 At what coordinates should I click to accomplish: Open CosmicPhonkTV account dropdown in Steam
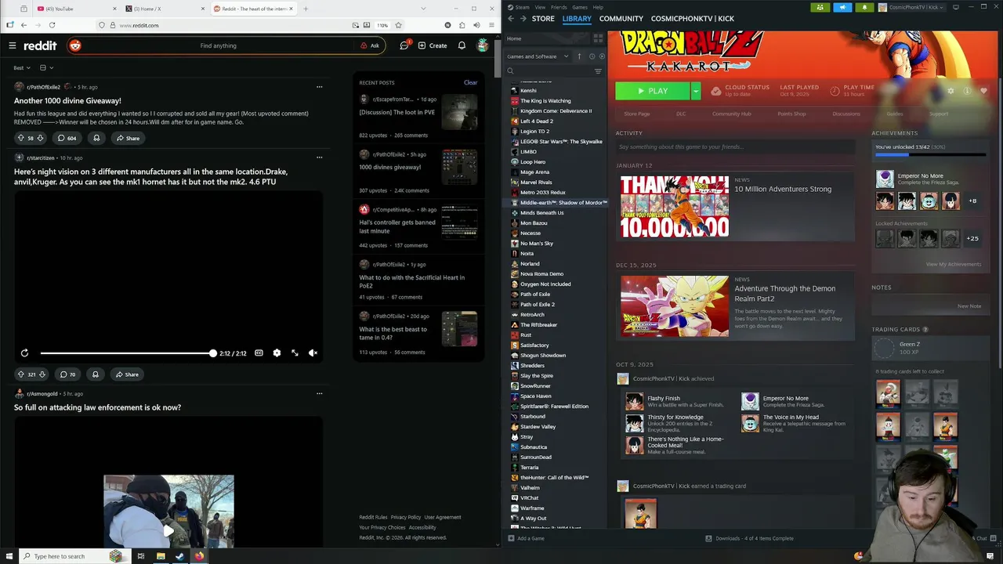912,7
